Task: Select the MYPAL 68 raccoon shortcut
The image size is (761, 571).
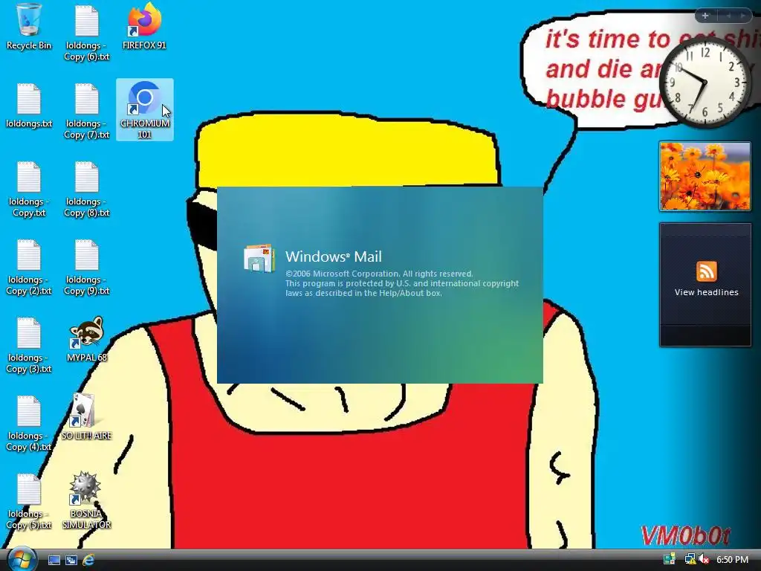Action: click(x=86, y=339)
